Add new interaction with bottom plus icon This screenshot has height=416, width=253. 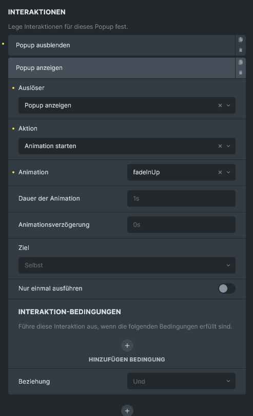pyautogui.click(x=127, y=411)
